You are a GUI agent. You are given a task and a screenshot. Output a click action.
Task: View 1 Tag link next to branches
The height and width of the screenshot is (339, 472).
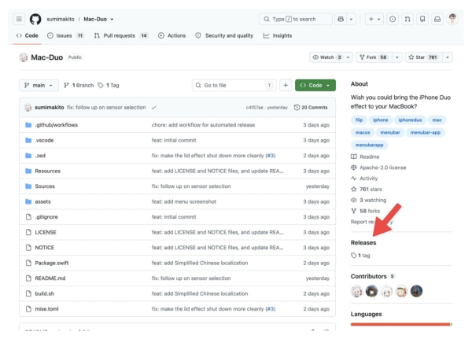click(x=109, y=85)
